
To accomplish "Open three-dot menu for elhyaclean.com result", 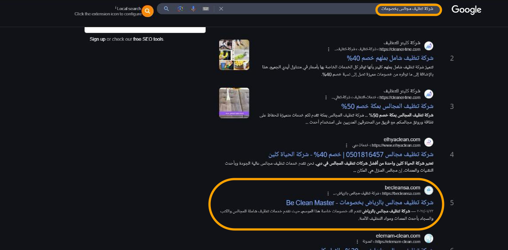I will tap(346, 145).
